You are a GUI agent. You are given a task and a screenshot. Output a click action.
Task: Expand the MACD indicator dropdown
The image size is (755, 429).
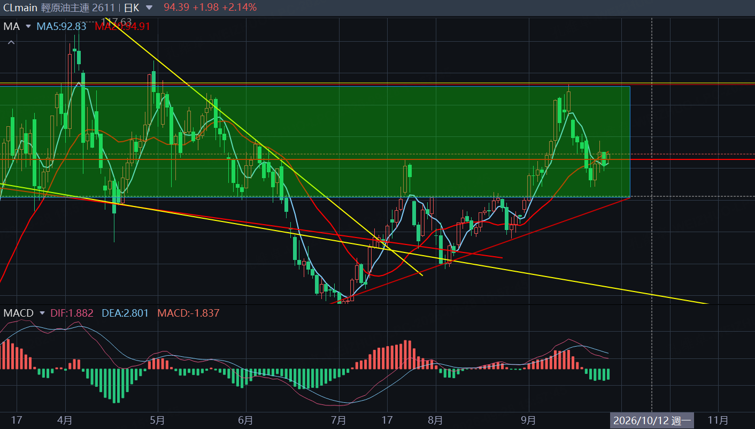[42, 313]
